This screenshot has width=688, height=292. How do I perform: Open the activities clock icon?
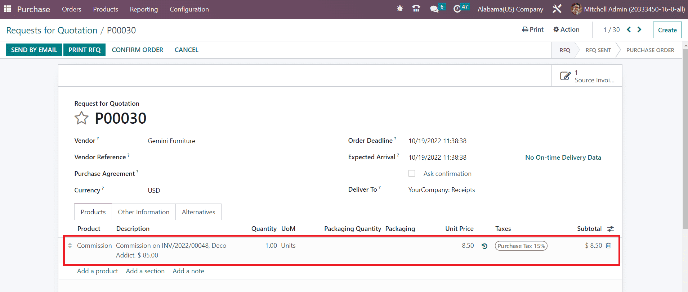click(457, 9)
